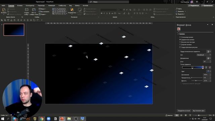This screenshot has width=215, height=121.
Task: Open the preset gradients dropdown
Action: coord(209,51)
